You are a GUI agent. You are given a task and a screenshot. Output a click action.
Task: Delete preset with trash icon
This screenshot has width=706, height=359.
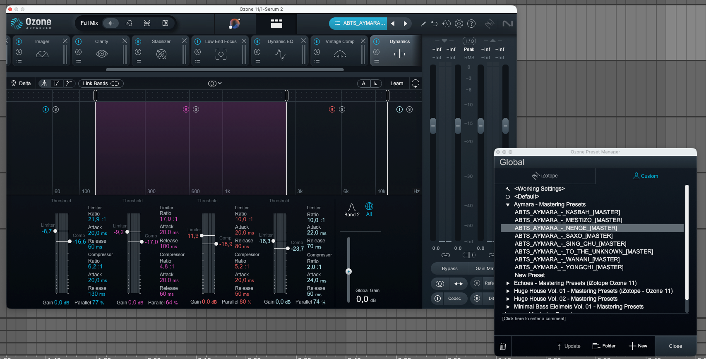click(503, 346)
